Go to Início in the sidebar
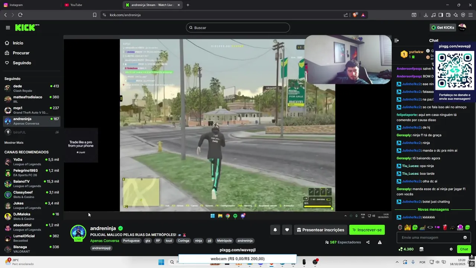The image size is (476, 268). (x=14, y=43)
